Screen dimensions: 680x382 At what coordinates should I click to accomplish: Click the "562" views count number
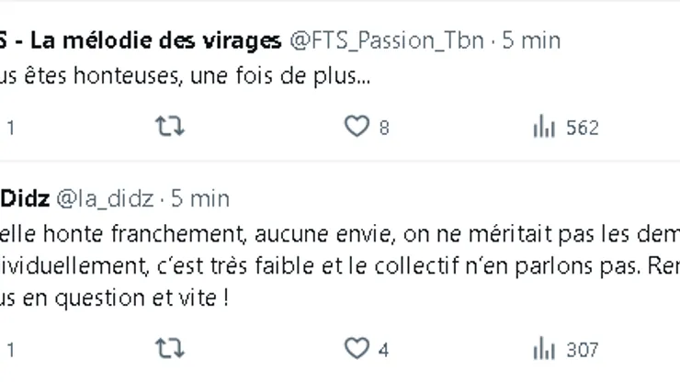pos(583,129)
